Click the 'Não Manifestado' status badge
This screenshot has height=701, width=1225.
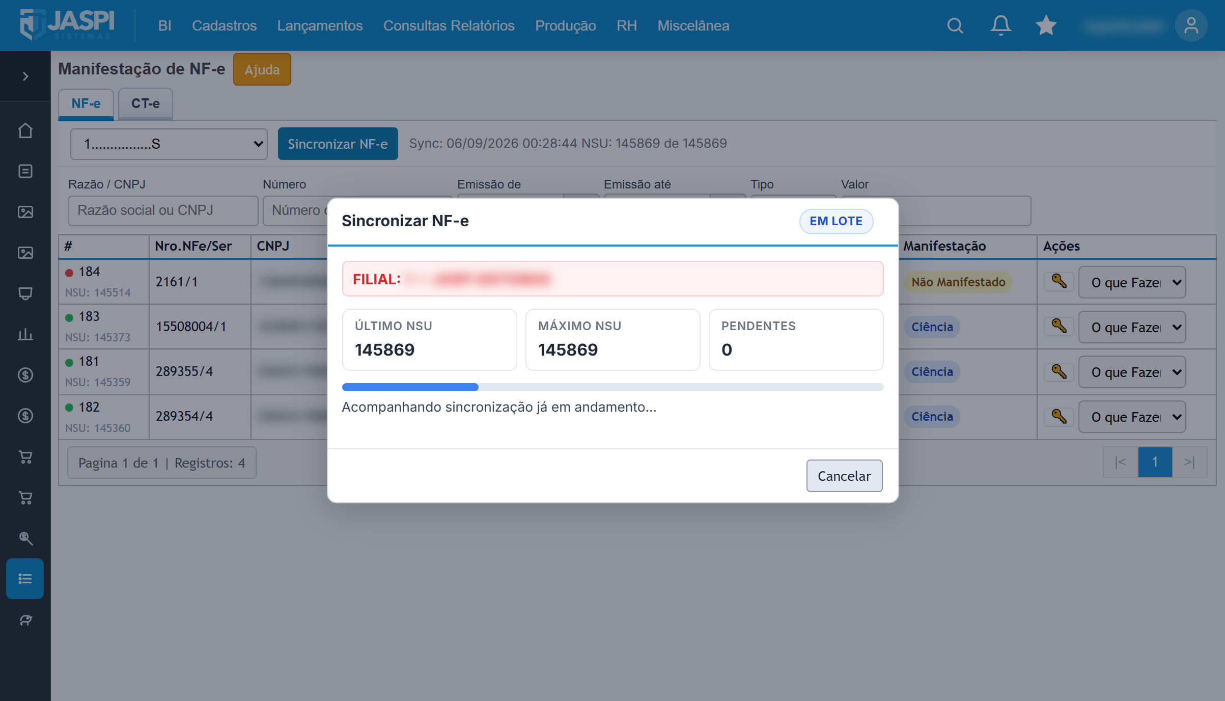pyautogui.click(x=958, y=282)
